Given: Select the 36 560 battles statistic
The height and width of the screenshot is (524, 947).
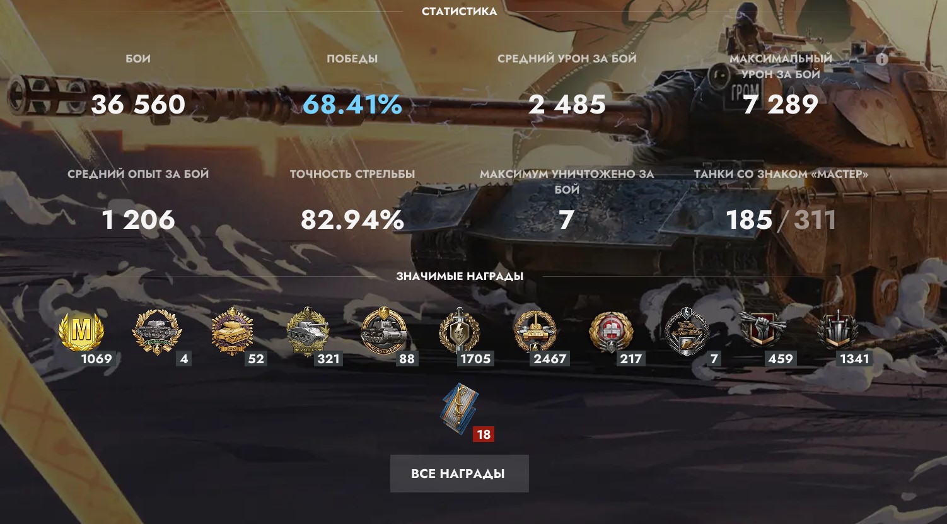Looking at the screenshot, I should (138, 104).
